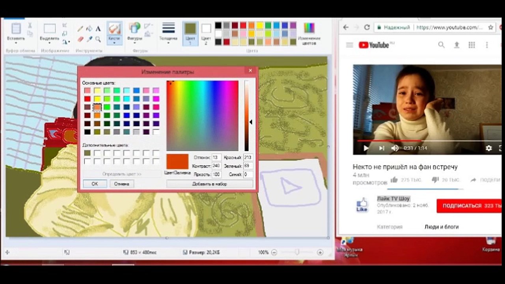Open the YouTube hamburger guide menu

coord(349,45)
